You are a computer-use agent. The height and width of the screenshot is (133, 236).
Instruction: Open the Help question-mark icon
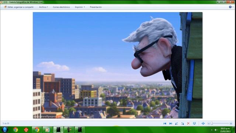(x=230, y=7)
